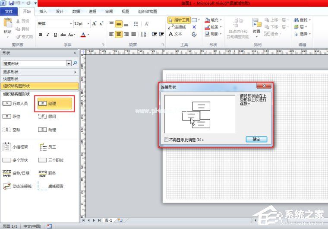Switch to the Org Chart 组织结构图 tab
328x229 pixels.
click(148, 12)
